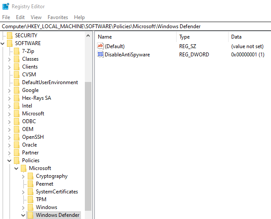The image size is (271, 219).
Task: Select the TPM folder icon
Action: pos(31,199)
